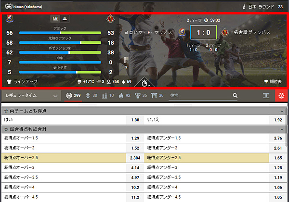Viewport: 289px width, 202px height.
Task: Select はい odds 1.88
Action: tap(135, 120)
